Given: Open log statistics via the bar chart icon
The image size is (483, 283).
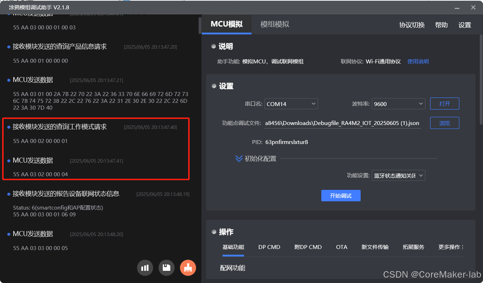Looking at the screenshot, I should coord(145,268).
